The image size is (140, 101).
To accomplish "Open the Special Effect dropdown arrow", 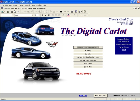I will [x=87, y=15].
